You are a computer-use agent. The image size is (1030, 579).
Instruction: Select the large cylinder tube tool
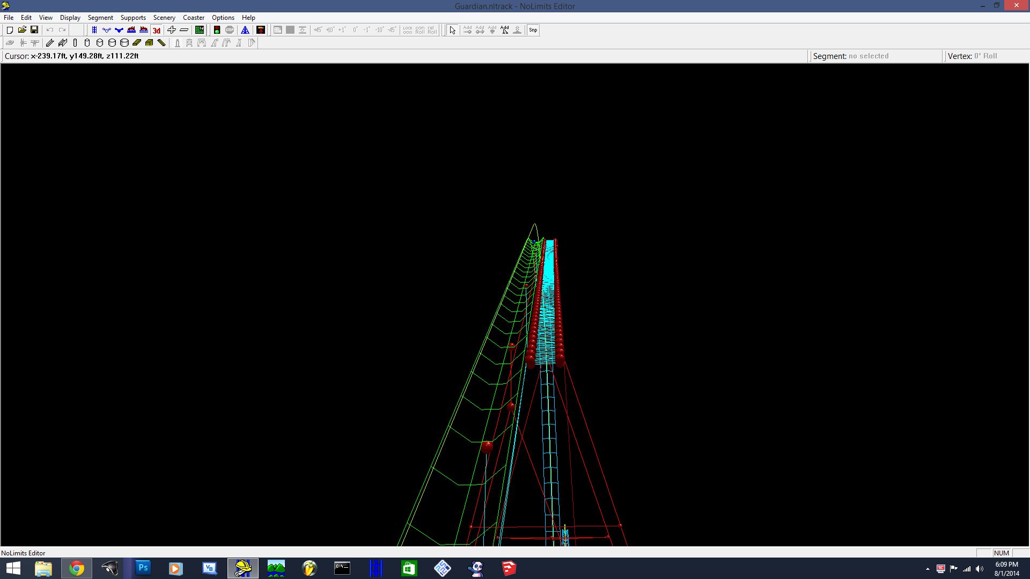pyautogui.click(x=124, y=43)
